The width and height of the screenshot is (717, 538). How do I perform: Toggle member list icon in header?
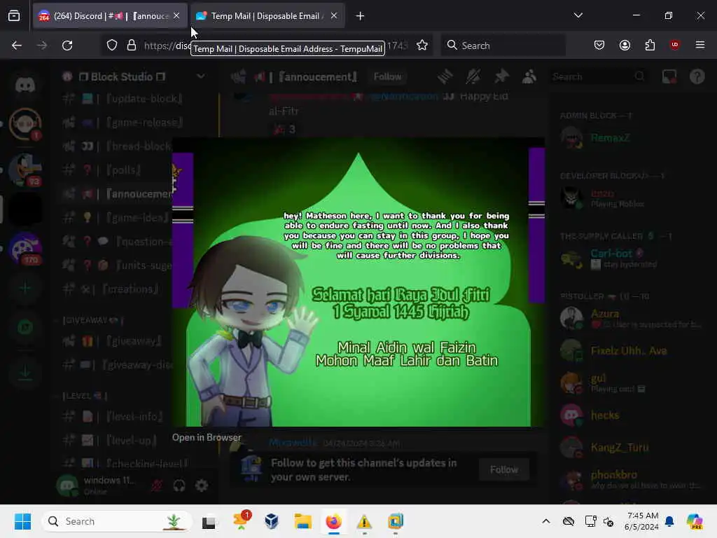pyautogui.click(x=529, y=76)
